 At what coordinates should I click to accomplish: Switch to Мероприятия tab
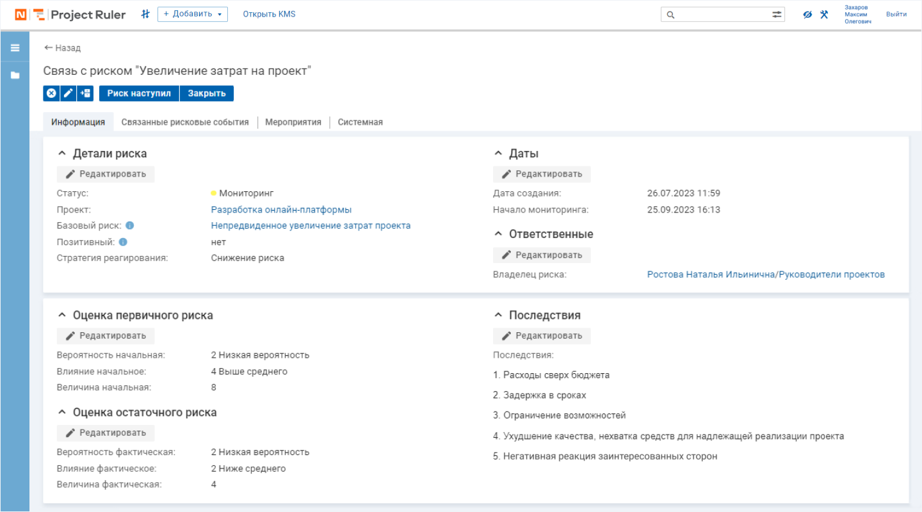click(x=293, y=122)
